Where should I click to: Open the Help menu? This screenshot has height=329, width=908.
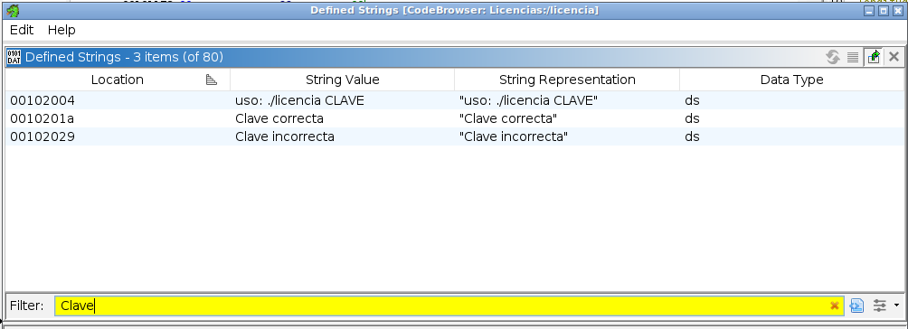pos(61,30)
